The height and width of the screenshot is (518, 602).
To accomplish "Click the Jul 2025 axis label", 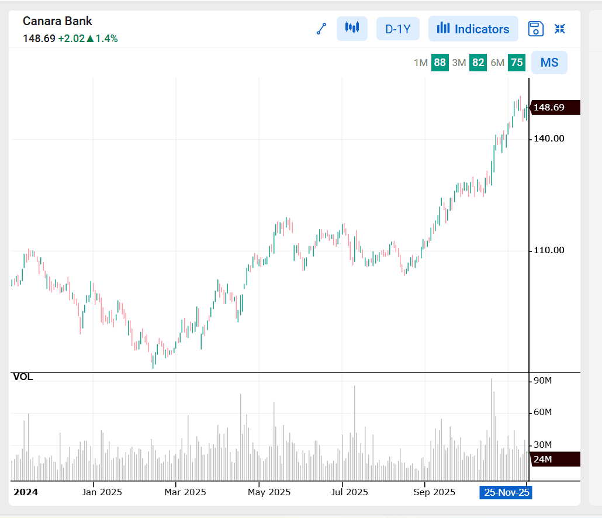I will click(350, 492).
